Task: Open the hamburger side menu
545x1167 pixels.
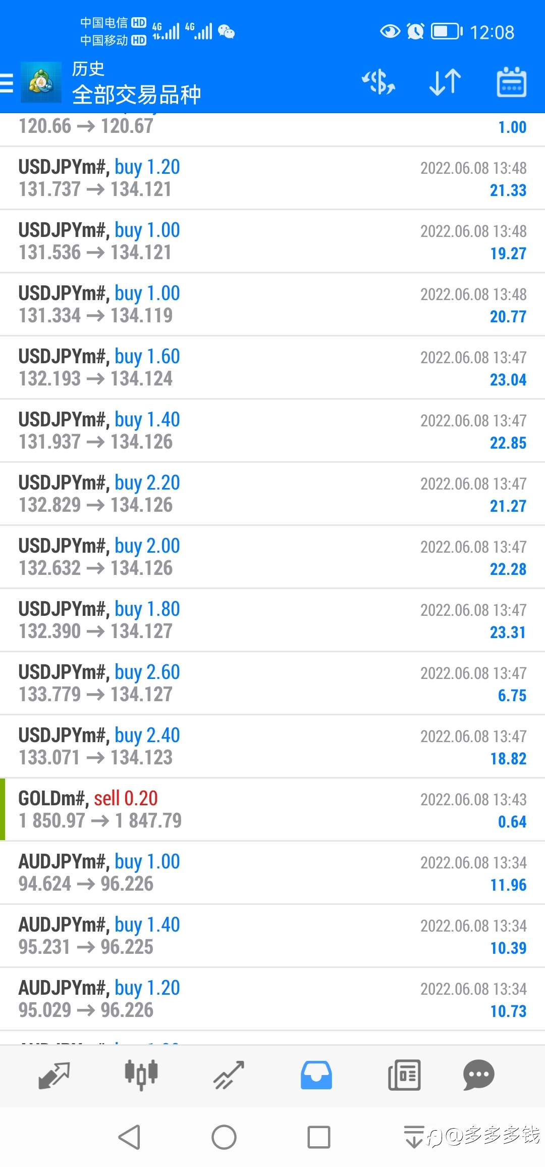Action: point(7,83)
